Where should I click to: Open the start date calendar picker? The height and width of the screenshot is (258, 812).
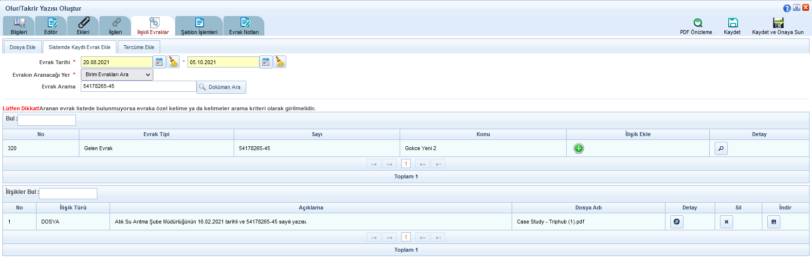pos(159,62)
